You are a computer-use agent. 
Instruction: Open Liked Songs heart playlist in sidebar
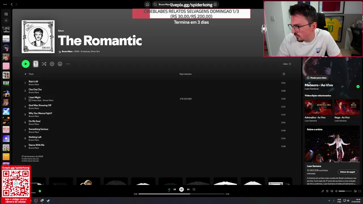tap(6, 139)
